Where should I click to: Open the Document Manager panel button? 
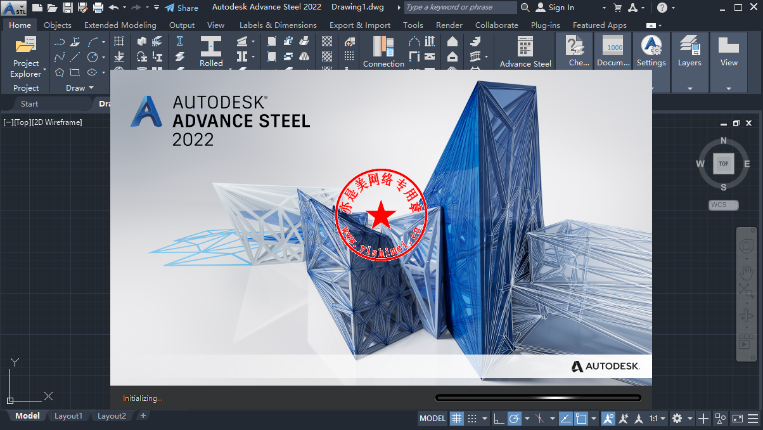click(x=613, y=52)
